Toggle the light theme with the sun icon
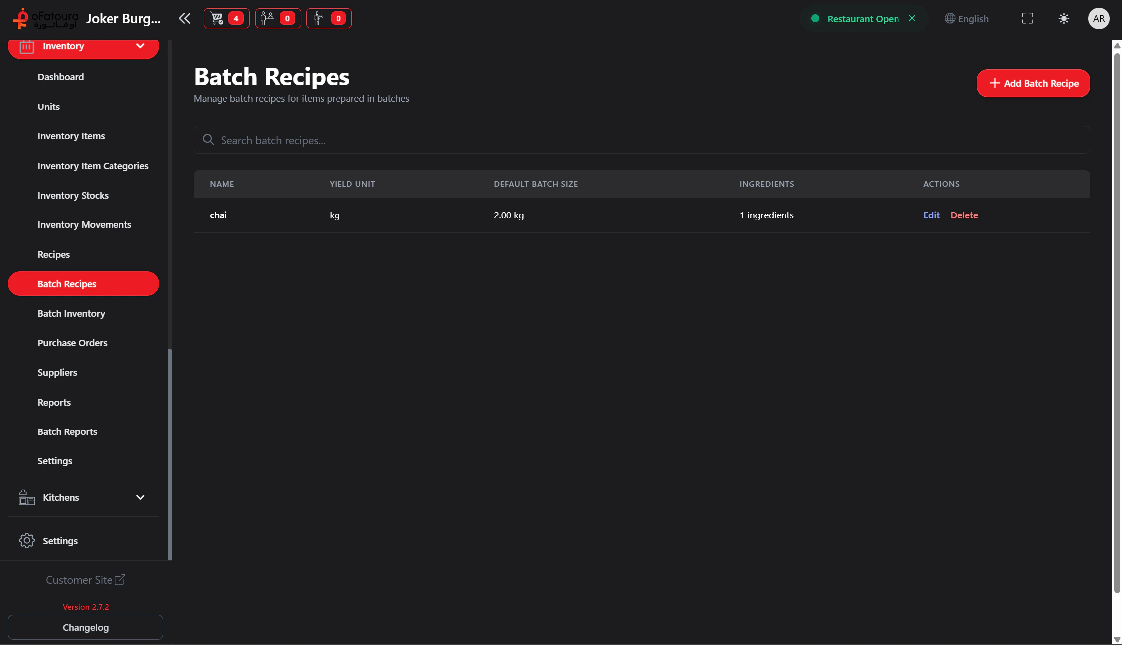The height and width of the screenshot is (645, 1122). [1064, 18]
